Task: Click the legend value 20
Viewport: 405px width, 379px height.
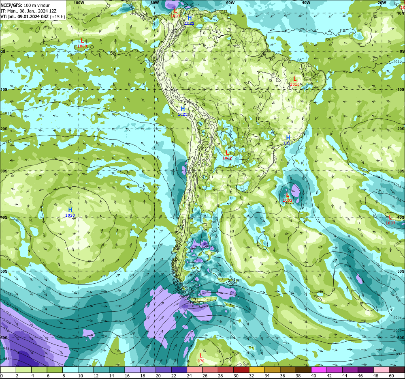Action: (x=158, y=376)
